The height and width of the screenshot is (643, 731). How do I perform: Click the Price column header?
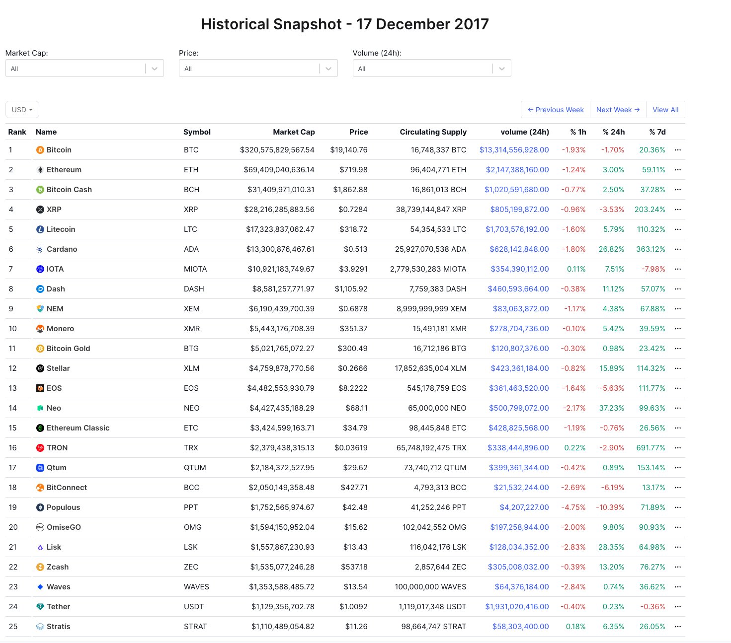point(359,132)
